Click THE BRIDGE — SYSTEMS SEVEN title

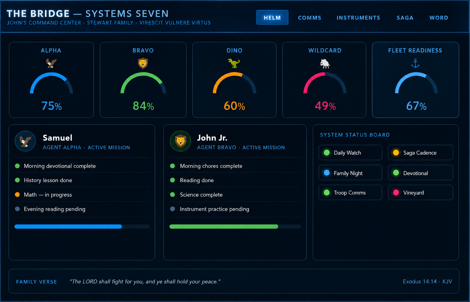tap(88, 14)
